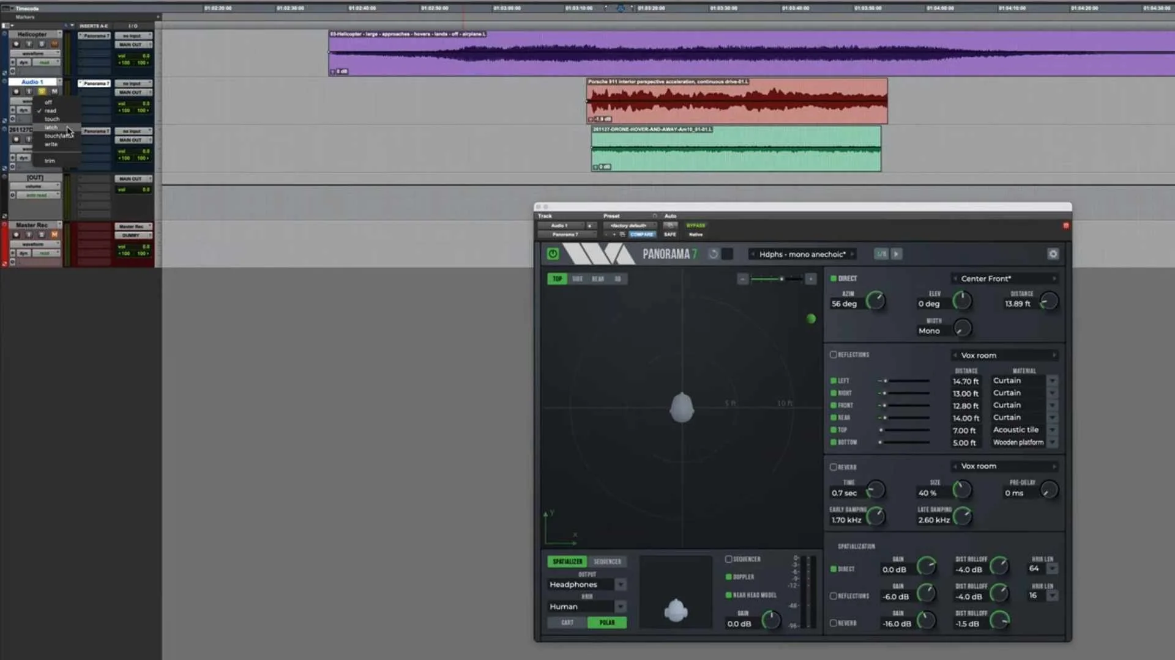
Task: Click the Bypass button in plugin header
Action: coord(696,226)
